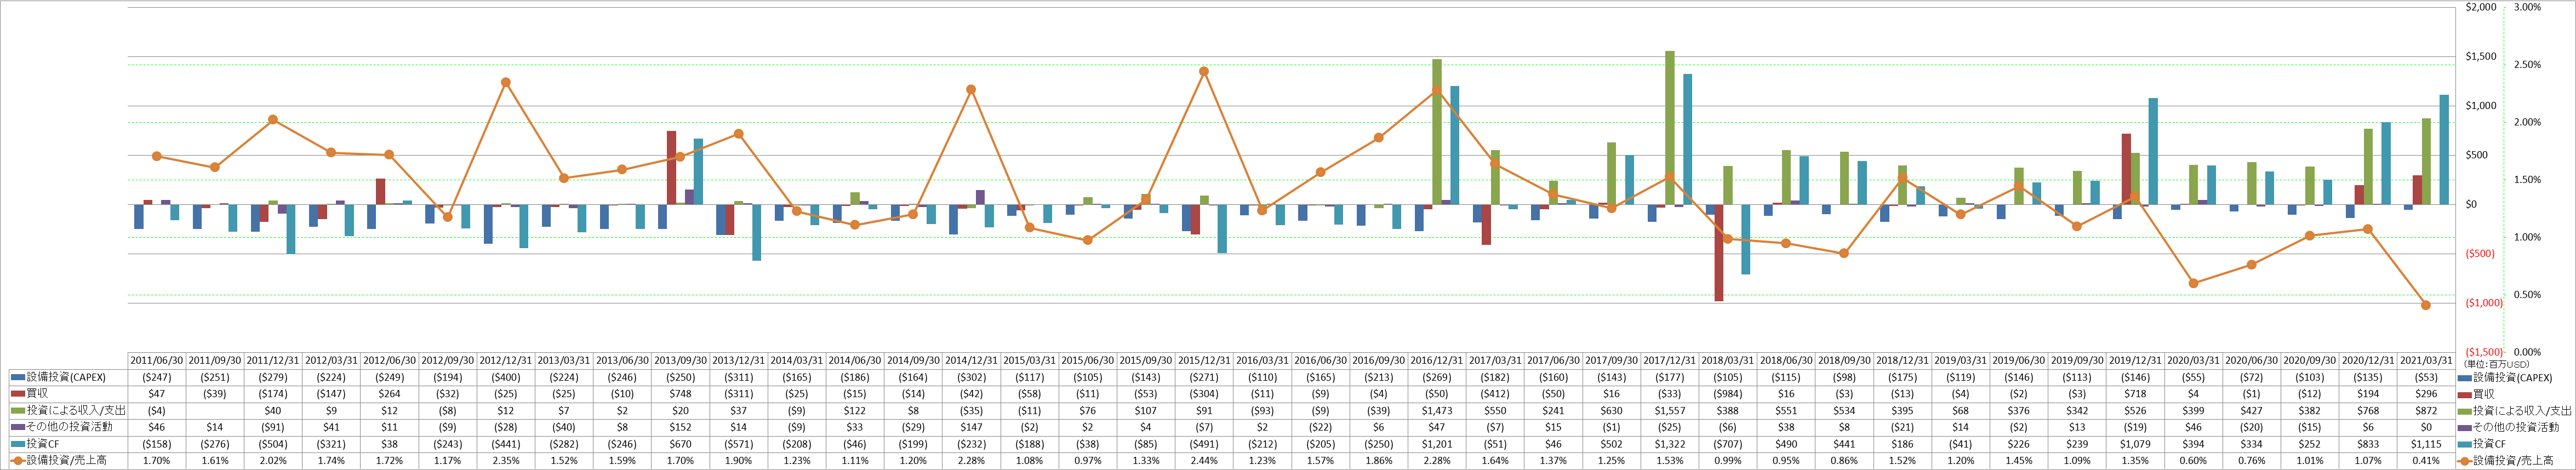The width and height of the screenshot is (2576, 470).
Task: Click teal 投資CF bar at 2019/12/31
Action: point(2153,151)
